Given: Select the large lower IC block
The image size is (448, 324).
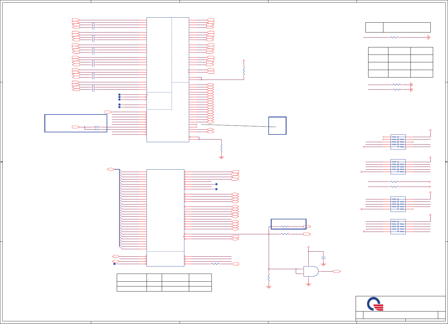Looking at the screenshot, I should click(x=165, y=218).
